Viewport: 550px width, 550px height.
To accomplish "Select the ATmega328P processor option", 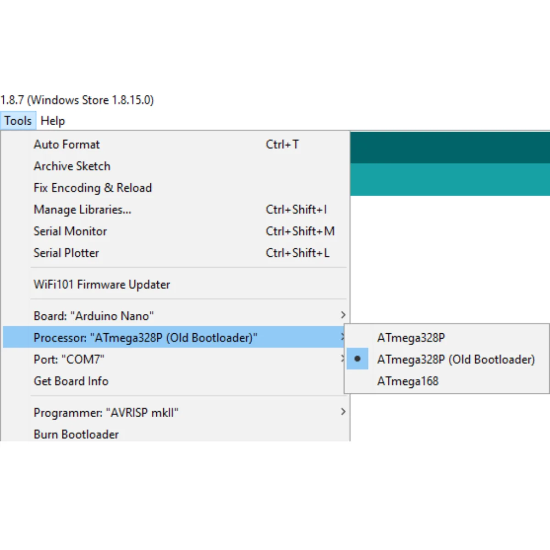I will (x=447, y=338).
